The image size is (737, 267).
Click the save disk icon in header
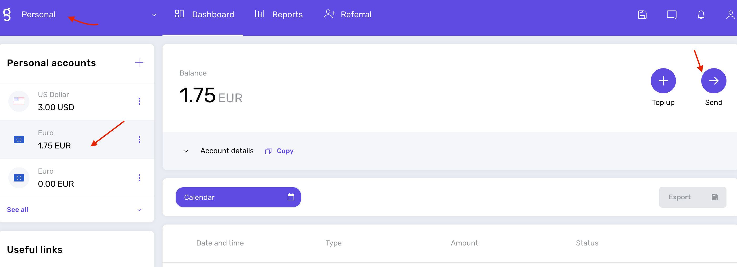tap(642, 14)
